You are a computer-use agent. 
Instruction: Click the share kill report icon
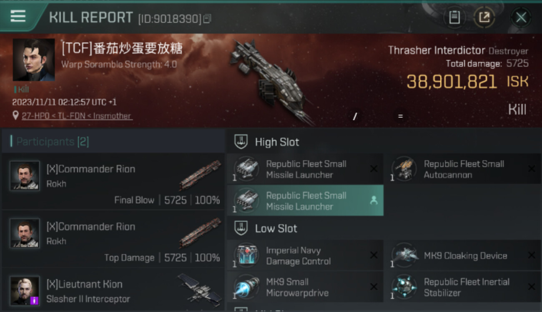coord(484,17)
